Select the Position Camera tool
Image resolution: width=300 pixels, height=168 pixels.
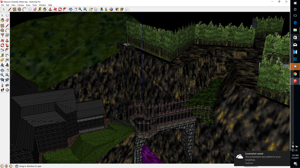[2, 85]
